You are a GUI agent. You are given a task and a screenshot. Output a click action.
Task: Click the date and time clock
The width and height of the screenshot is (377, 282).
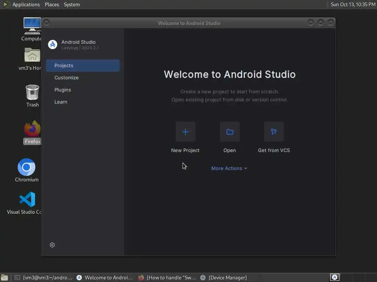[353, 4]
